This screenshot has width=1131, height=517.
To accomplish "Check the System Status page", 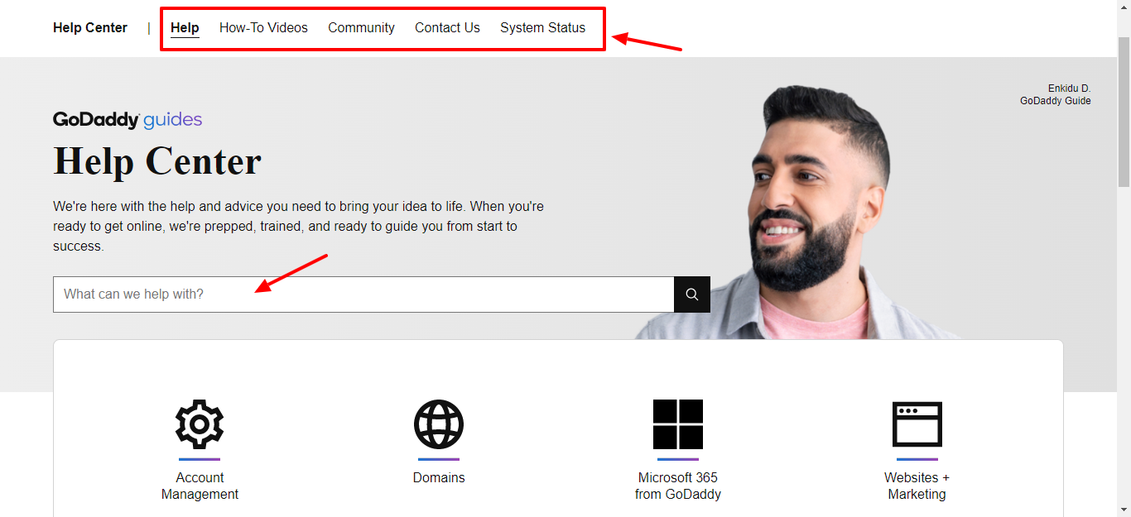I will (542, 28).
